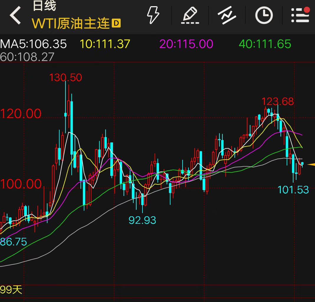
Task: Select the 123.68 peak price label
Action: coord(278,101)
